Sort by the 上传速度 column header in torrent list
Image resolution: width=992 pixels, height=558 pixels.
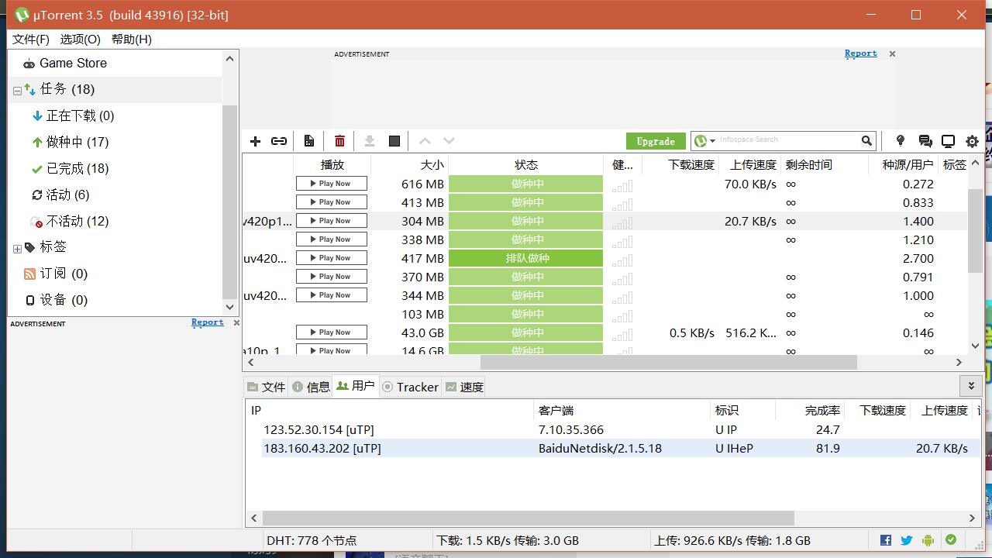point(749,164)
